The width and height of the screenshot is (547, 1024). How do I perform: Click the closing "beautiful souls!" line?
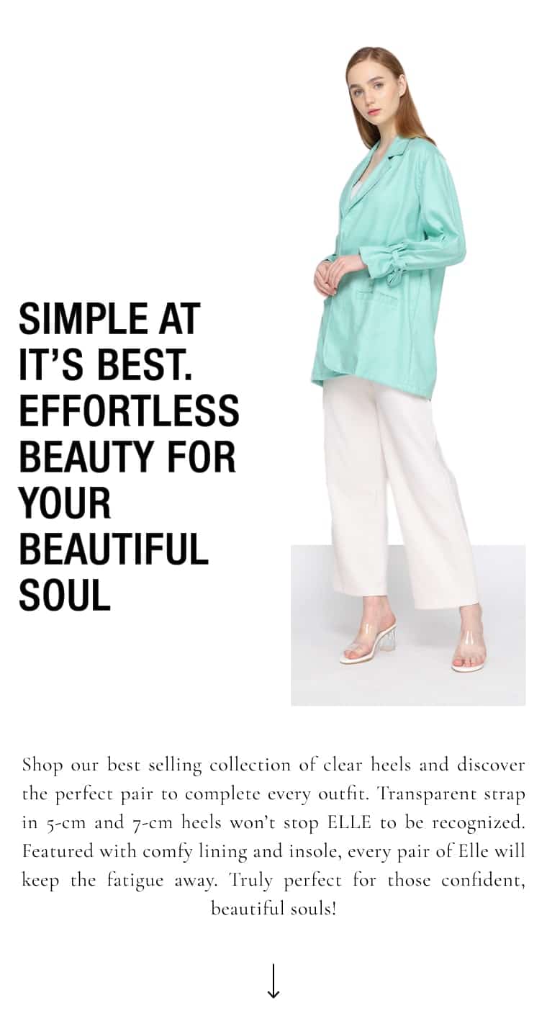tap(273, 908)
